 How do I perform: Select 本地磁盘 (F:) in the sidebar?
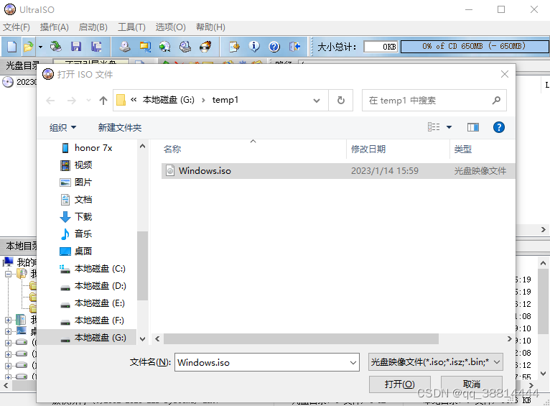click(x=92, y=320)
